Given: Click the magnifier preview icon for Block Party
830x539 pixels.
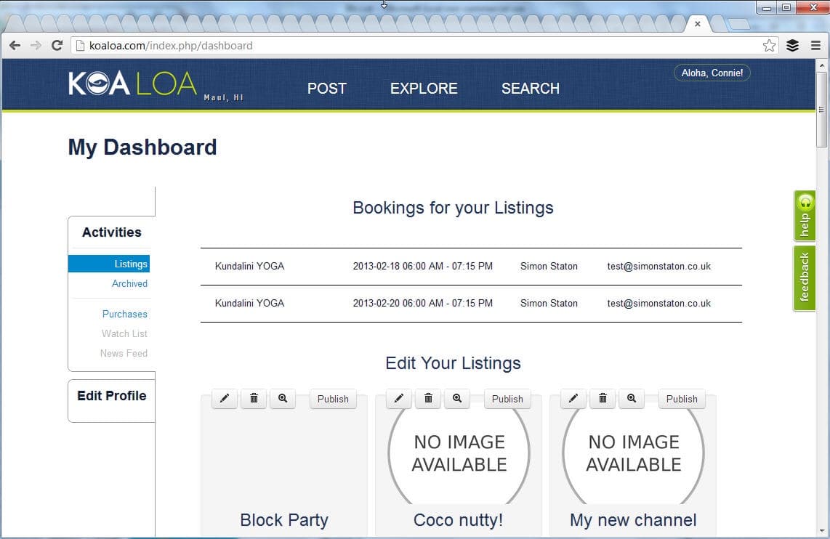Looking at the screenshot, I should (x=283, y=399).
